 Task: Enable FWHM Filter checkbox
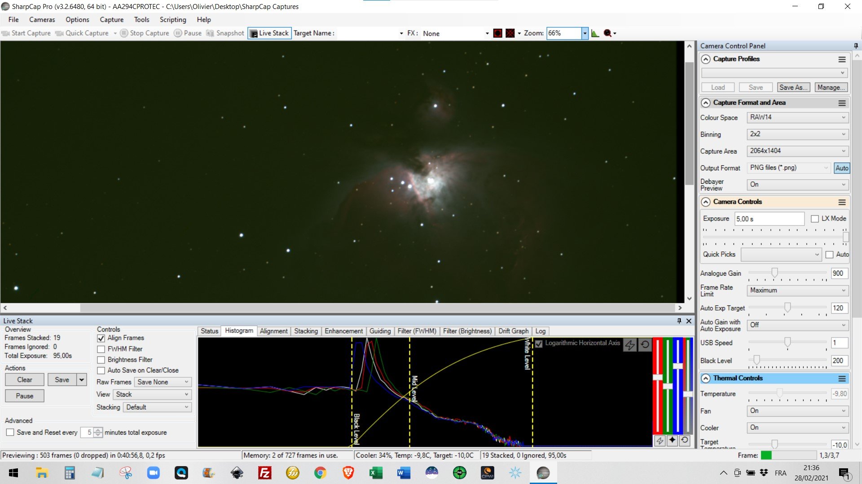(101, 349)
